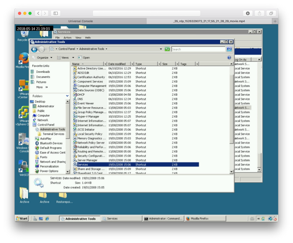Open the Name column filter dropdown

(105, 64)
